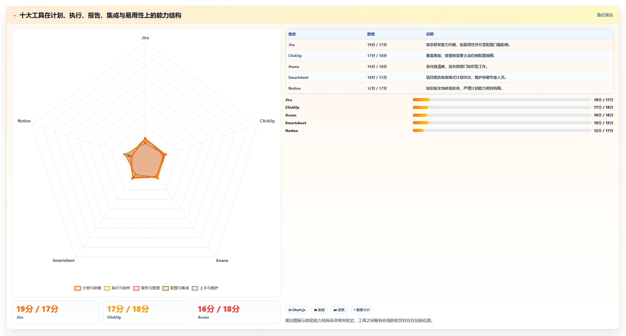
Task: Click the Jira progress bar
Action: click(502, 100)
